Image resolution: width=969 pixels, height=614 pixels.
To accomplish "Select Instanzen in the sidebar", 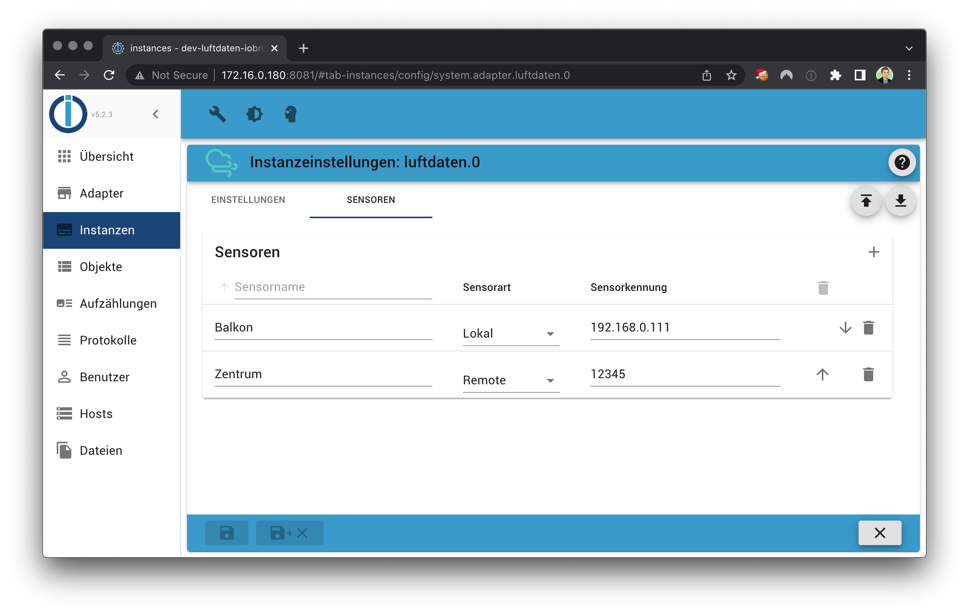I will tap(112, 230).
